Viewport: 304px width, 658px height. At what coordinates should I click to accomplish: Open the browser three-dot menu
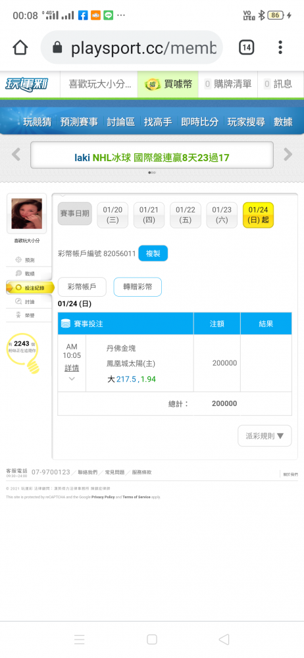pos(280,47)
